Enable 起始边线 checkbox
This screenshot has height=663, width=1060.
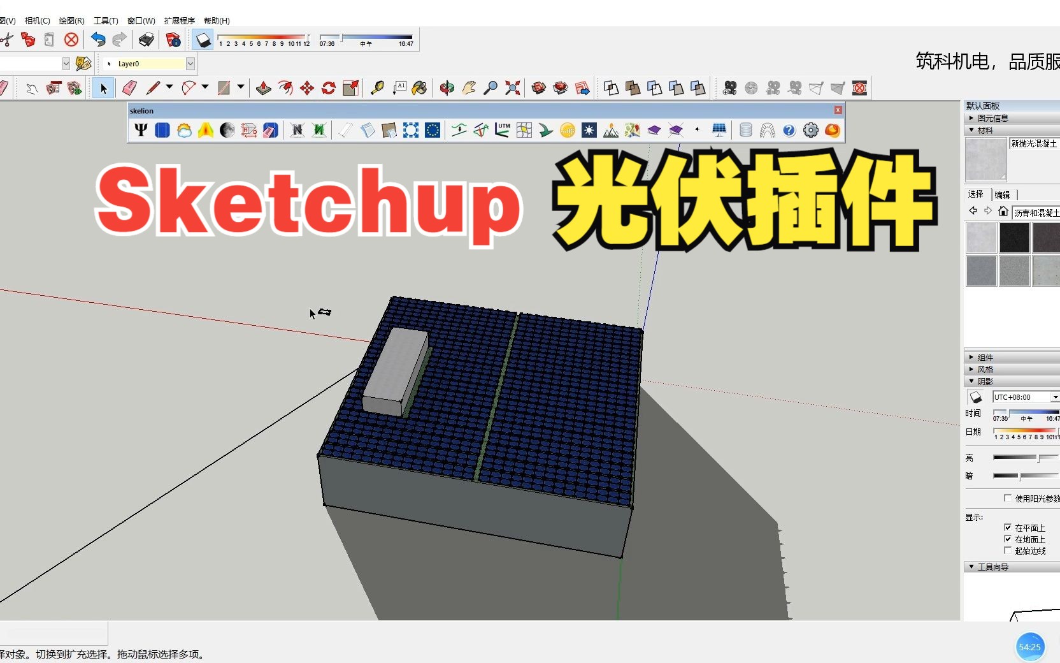pyautogui.click(x=1008, y=550)
